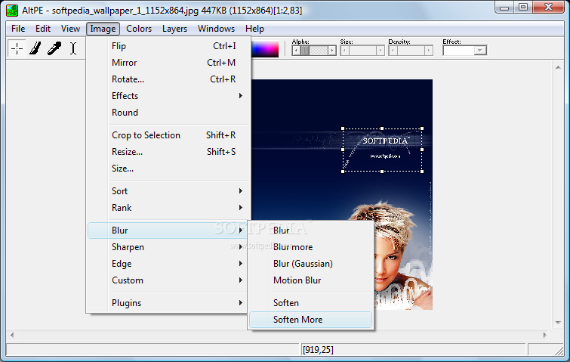This screenshot has height=362, width=570.
Task: Choose Flip from the Image menu
Action: point(169,46)
